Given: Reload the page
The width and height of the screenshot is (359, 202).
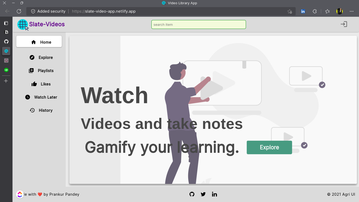Looking at the screenshot, I should point(19,11).
